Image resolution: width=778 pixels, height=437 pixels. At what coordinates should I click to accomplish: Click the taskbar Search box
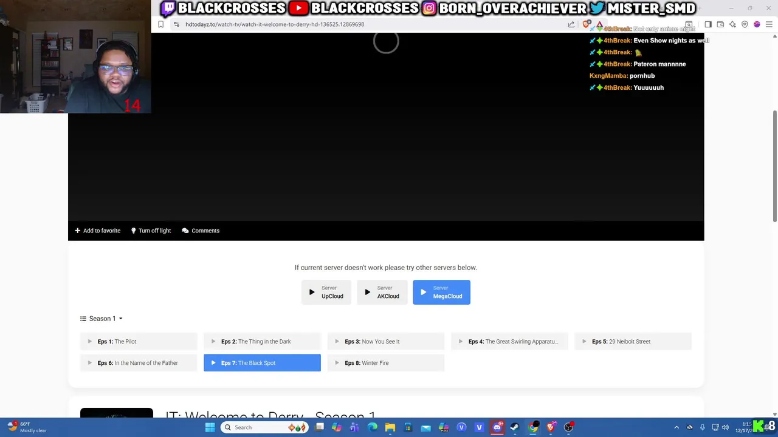click(264, 427)
